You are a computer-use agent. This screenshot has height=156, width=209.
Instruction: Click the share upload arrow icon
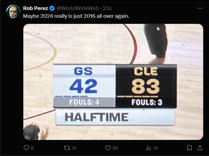click(x=200, y=148)
